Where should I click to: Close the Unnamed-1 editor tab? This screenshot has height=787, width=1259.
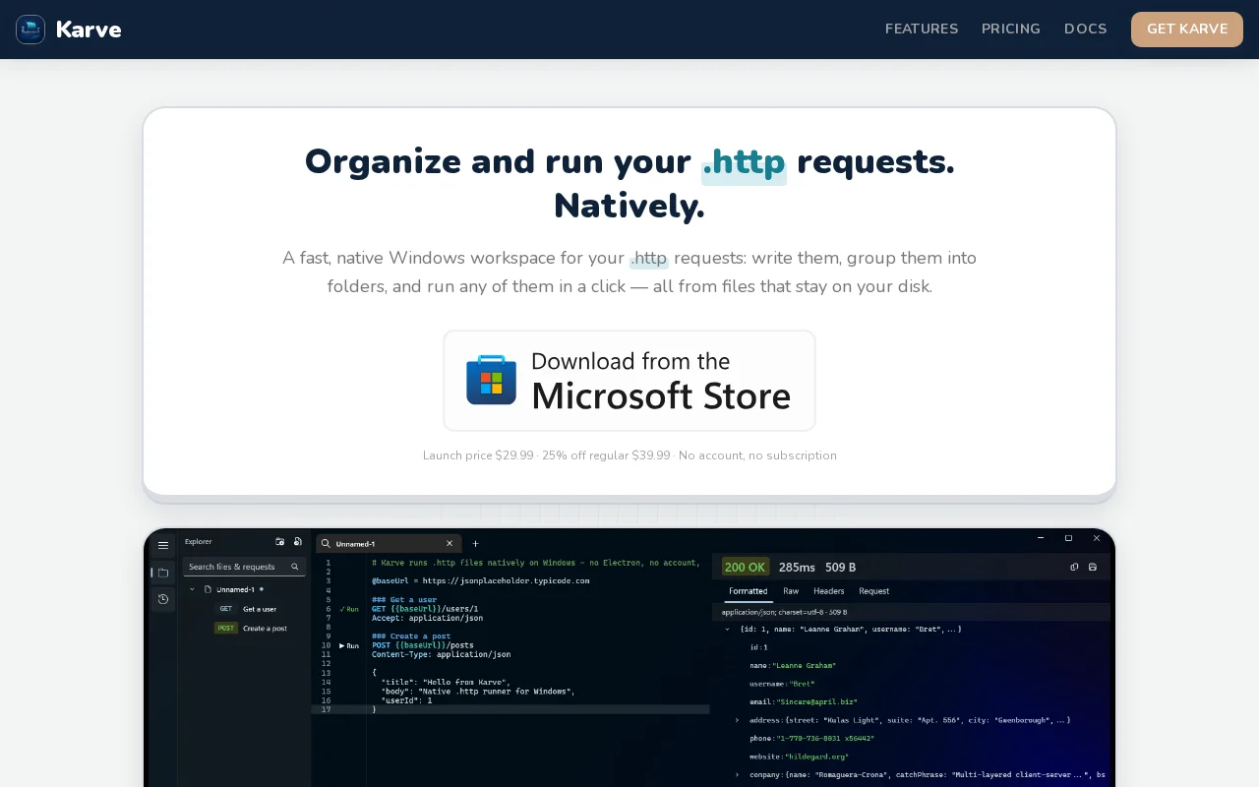(x=450, y=543)
